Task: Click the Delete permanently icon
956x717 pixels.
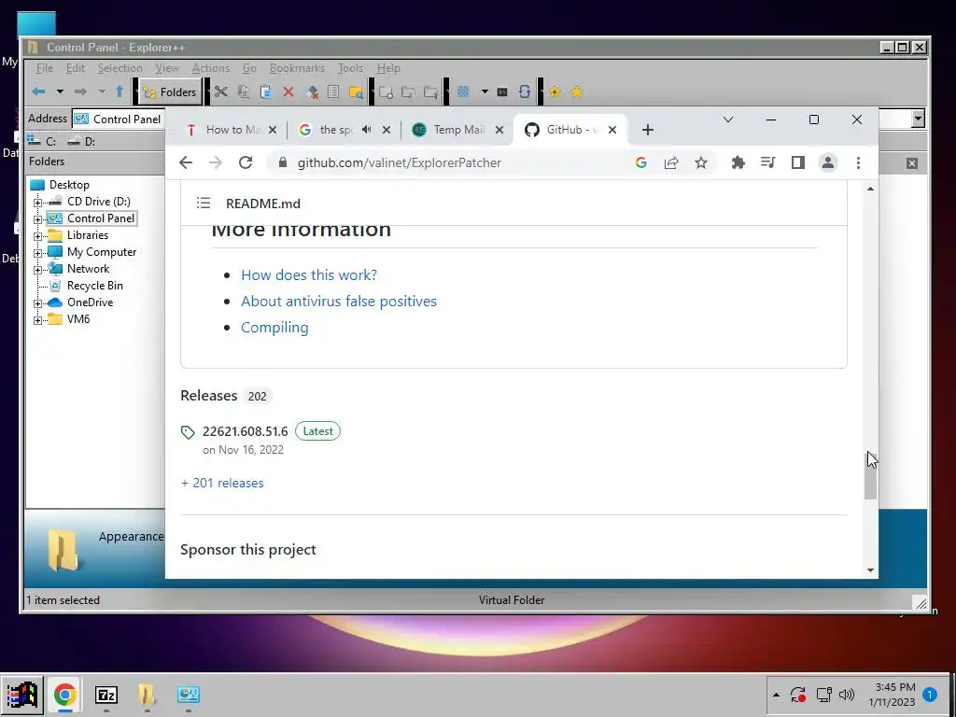Action: coord(312,92)
